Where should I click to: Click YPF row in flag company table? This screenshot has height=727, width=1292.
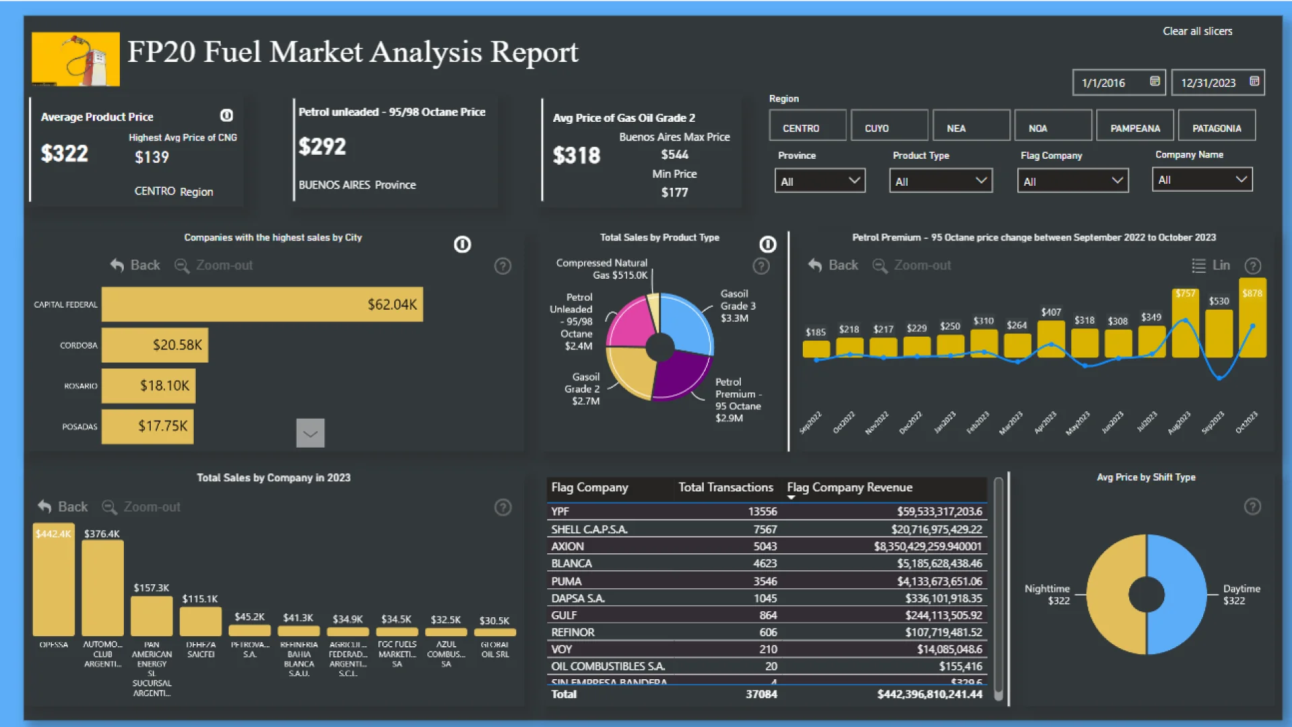point(766,512)
